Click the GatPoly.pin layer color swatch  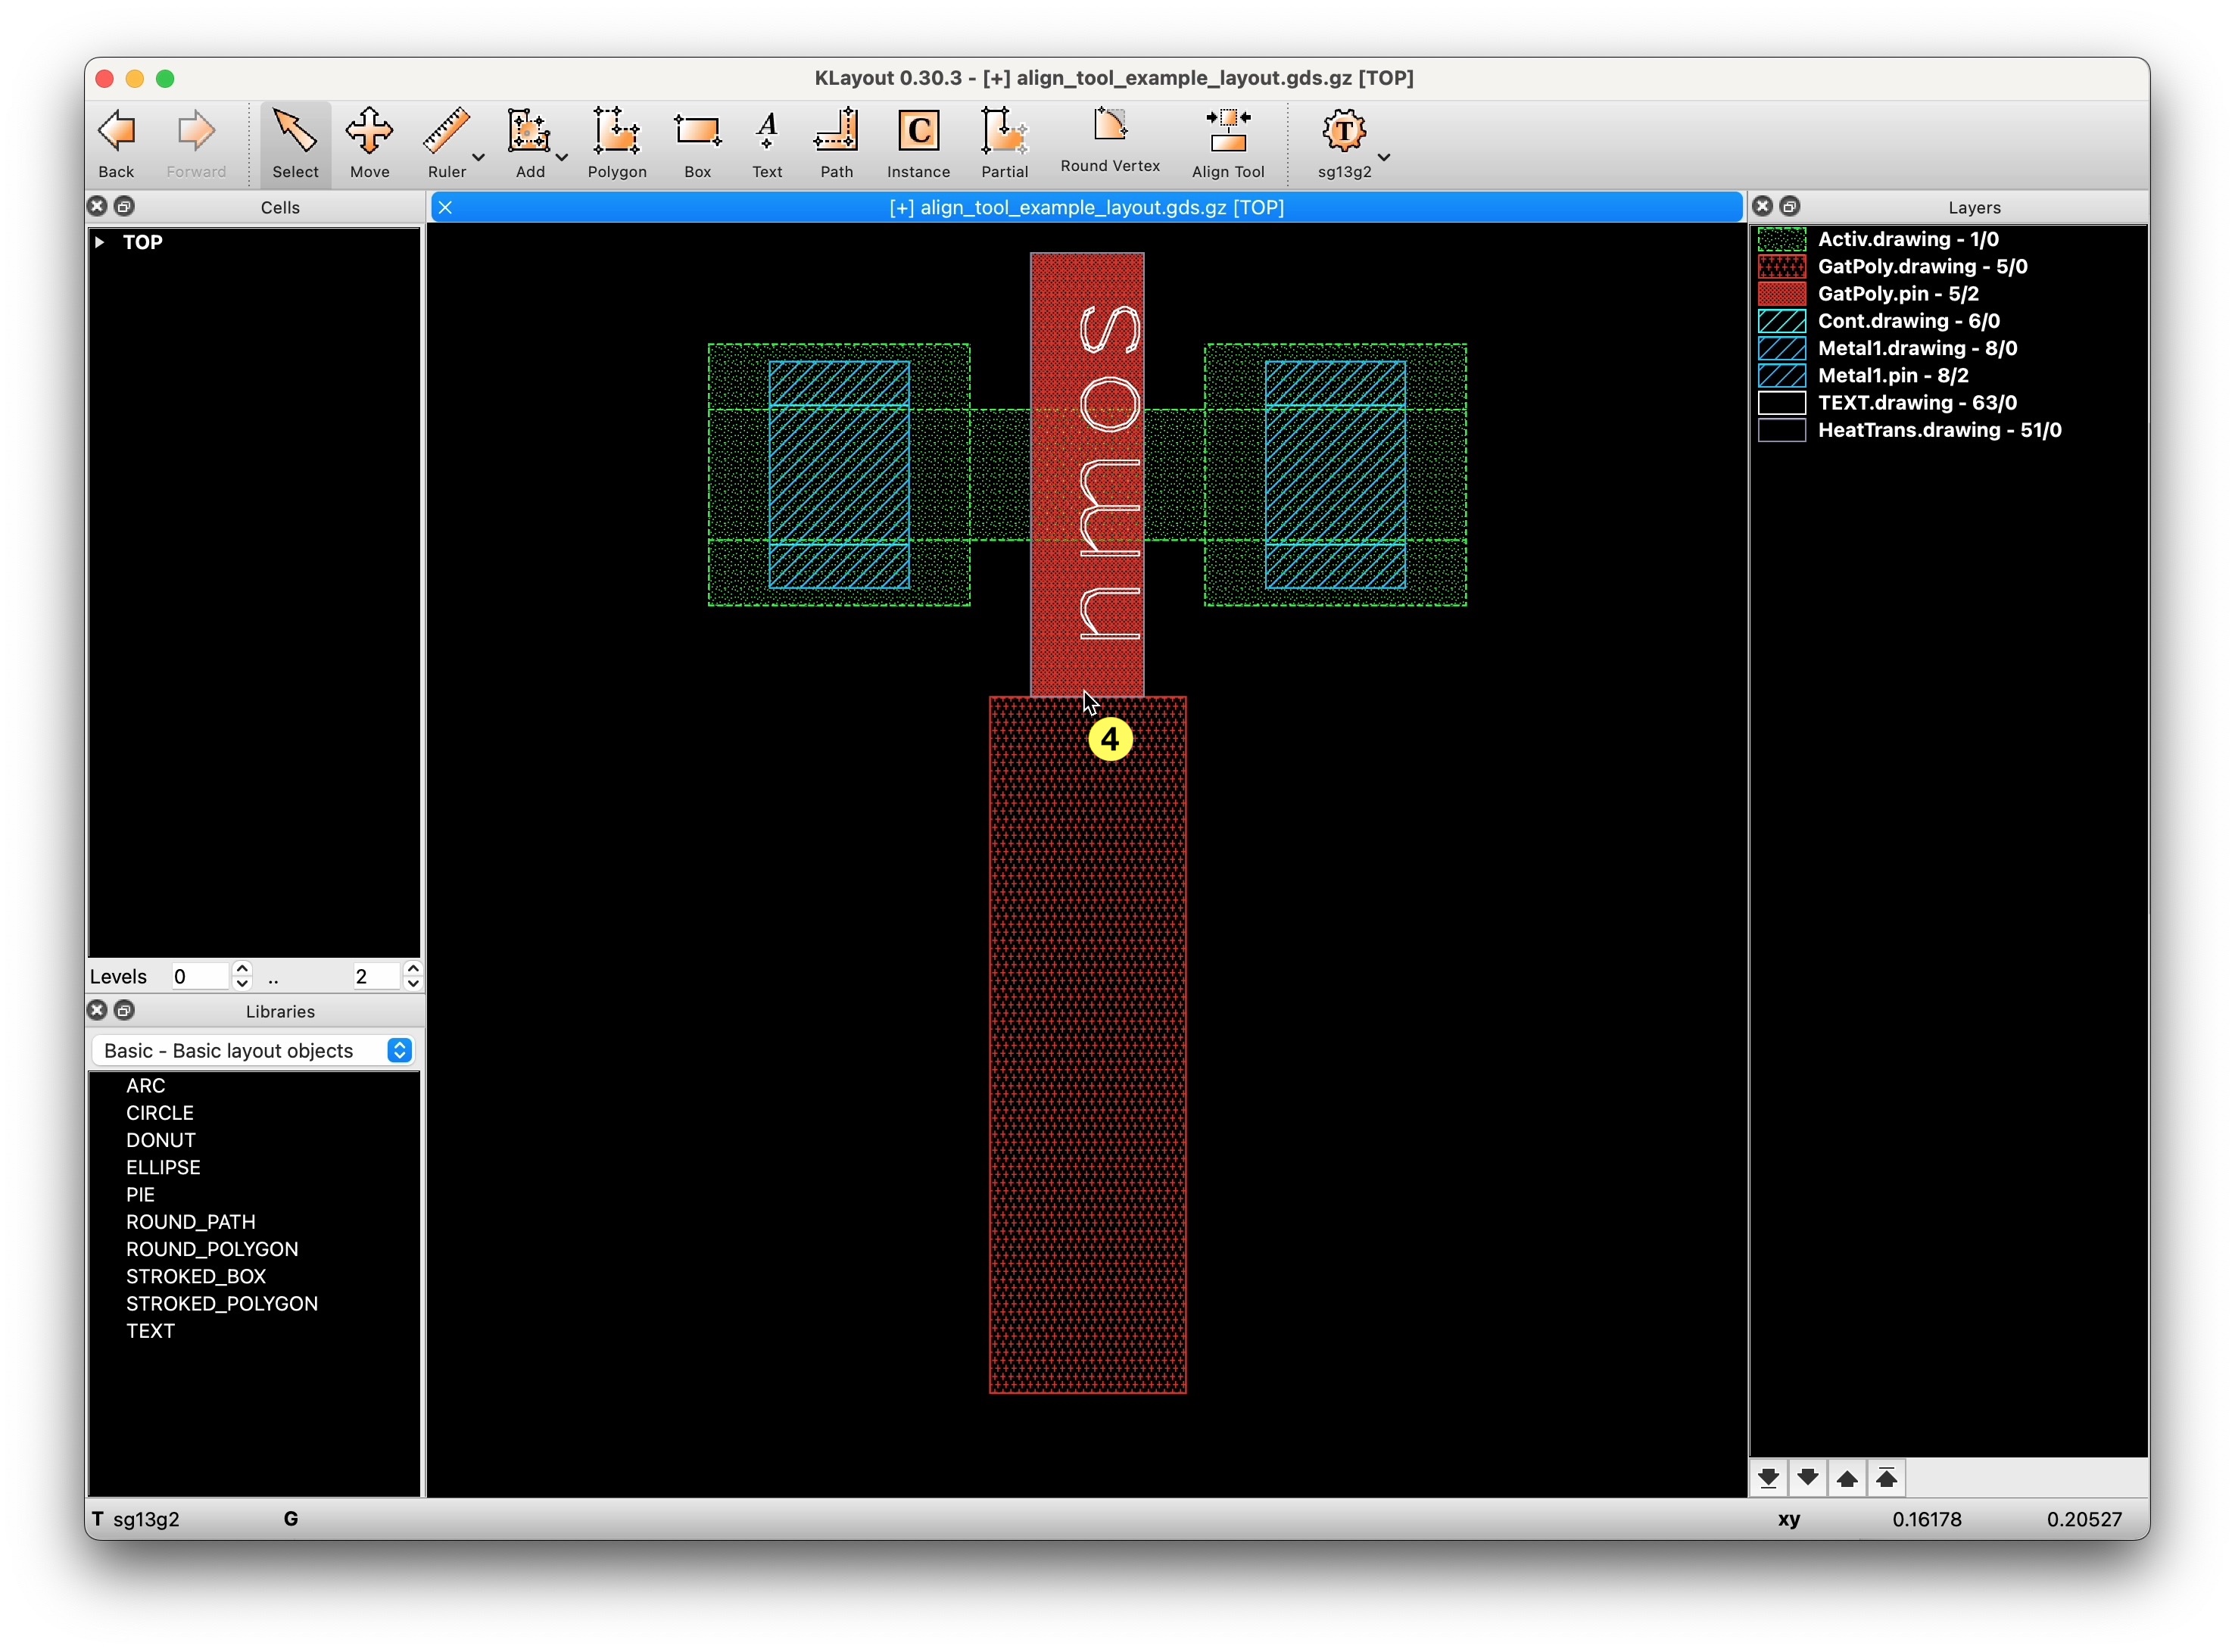tap(1781, 294)
